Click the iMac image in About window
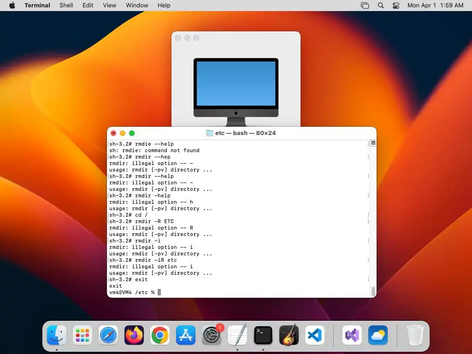472x354 pixels. coord(236,92)
